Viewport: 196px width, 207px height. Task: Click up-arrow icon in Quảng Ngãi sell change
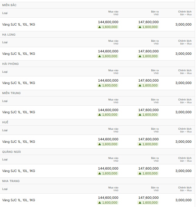click(x=140, y=173)
